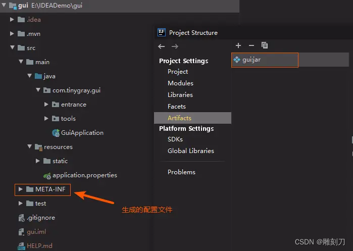Expand the .mvn folder arrow
This screenshot has width=353, height=251.
(12, 34)
